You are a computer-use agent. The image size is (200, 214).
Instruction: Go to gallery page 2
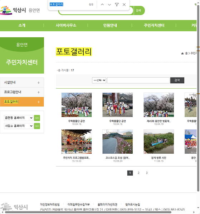pyautogui.click(x=138, y=173)
